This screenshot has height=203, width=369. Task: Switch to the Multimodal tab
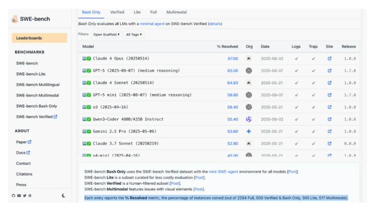tap(177, 12)
